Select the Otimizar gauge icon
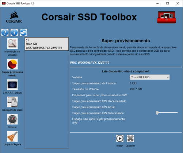The image size is (183, 153). click(x=12, y=119)
